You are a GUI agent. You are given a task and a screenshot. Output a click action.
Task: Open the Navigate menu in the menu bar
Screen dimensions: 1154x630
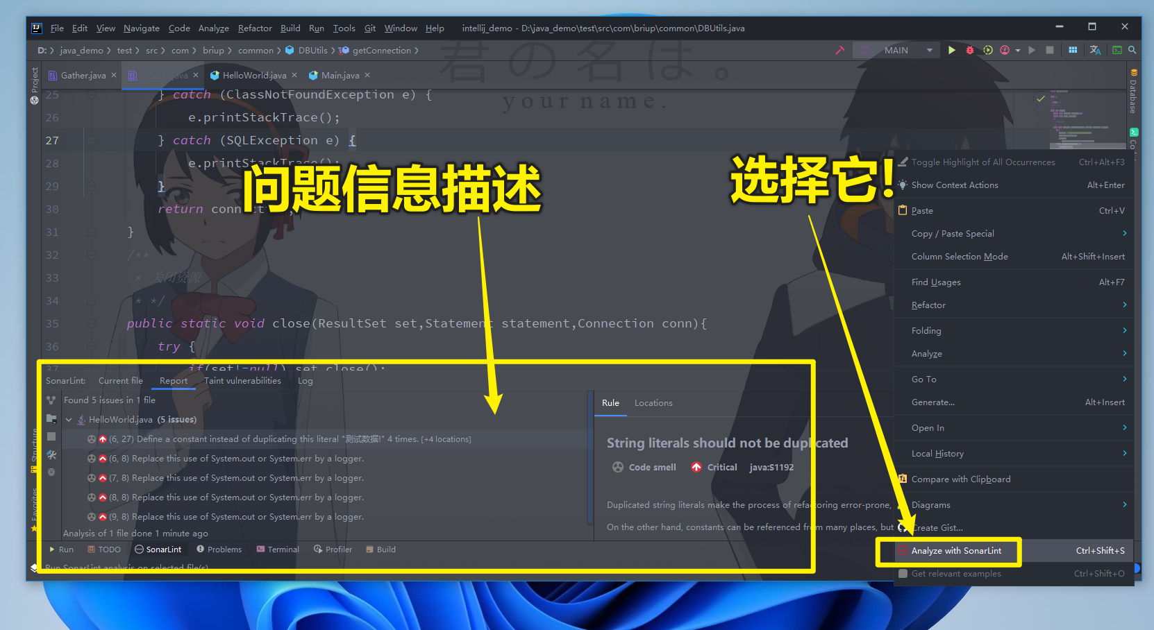[x=142, y=28]
